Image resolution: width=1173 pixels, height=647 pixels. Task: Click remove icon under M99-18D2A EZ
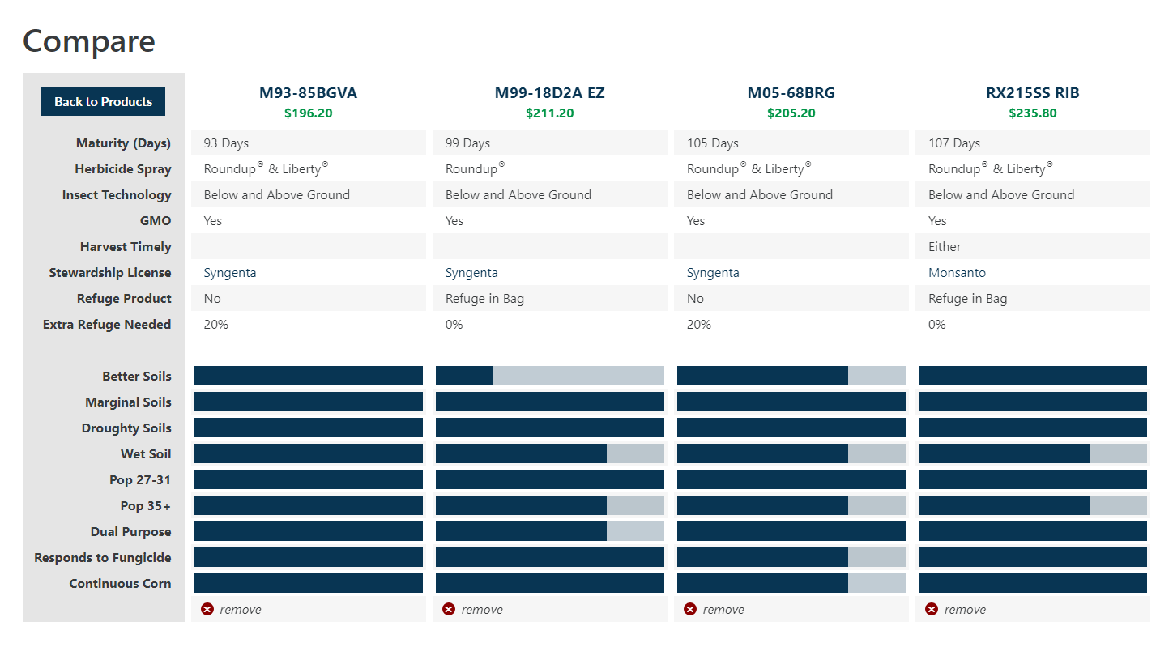(449, 609)
